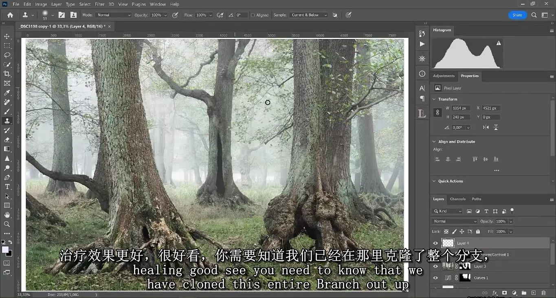Add a layer mask
The width and height of the screenshot is (556, 298).
(x=504, y=293)
